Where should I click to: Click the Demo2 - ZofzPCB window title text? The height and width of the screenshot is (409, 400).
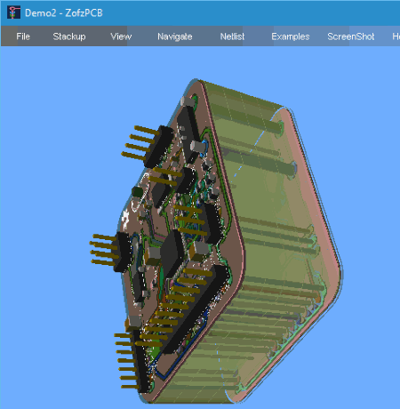pyautogui.click(x=64, y=12)
